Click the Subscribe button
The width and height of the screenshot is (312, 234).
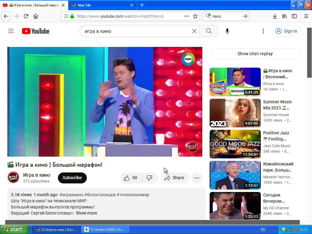[72, 178]
